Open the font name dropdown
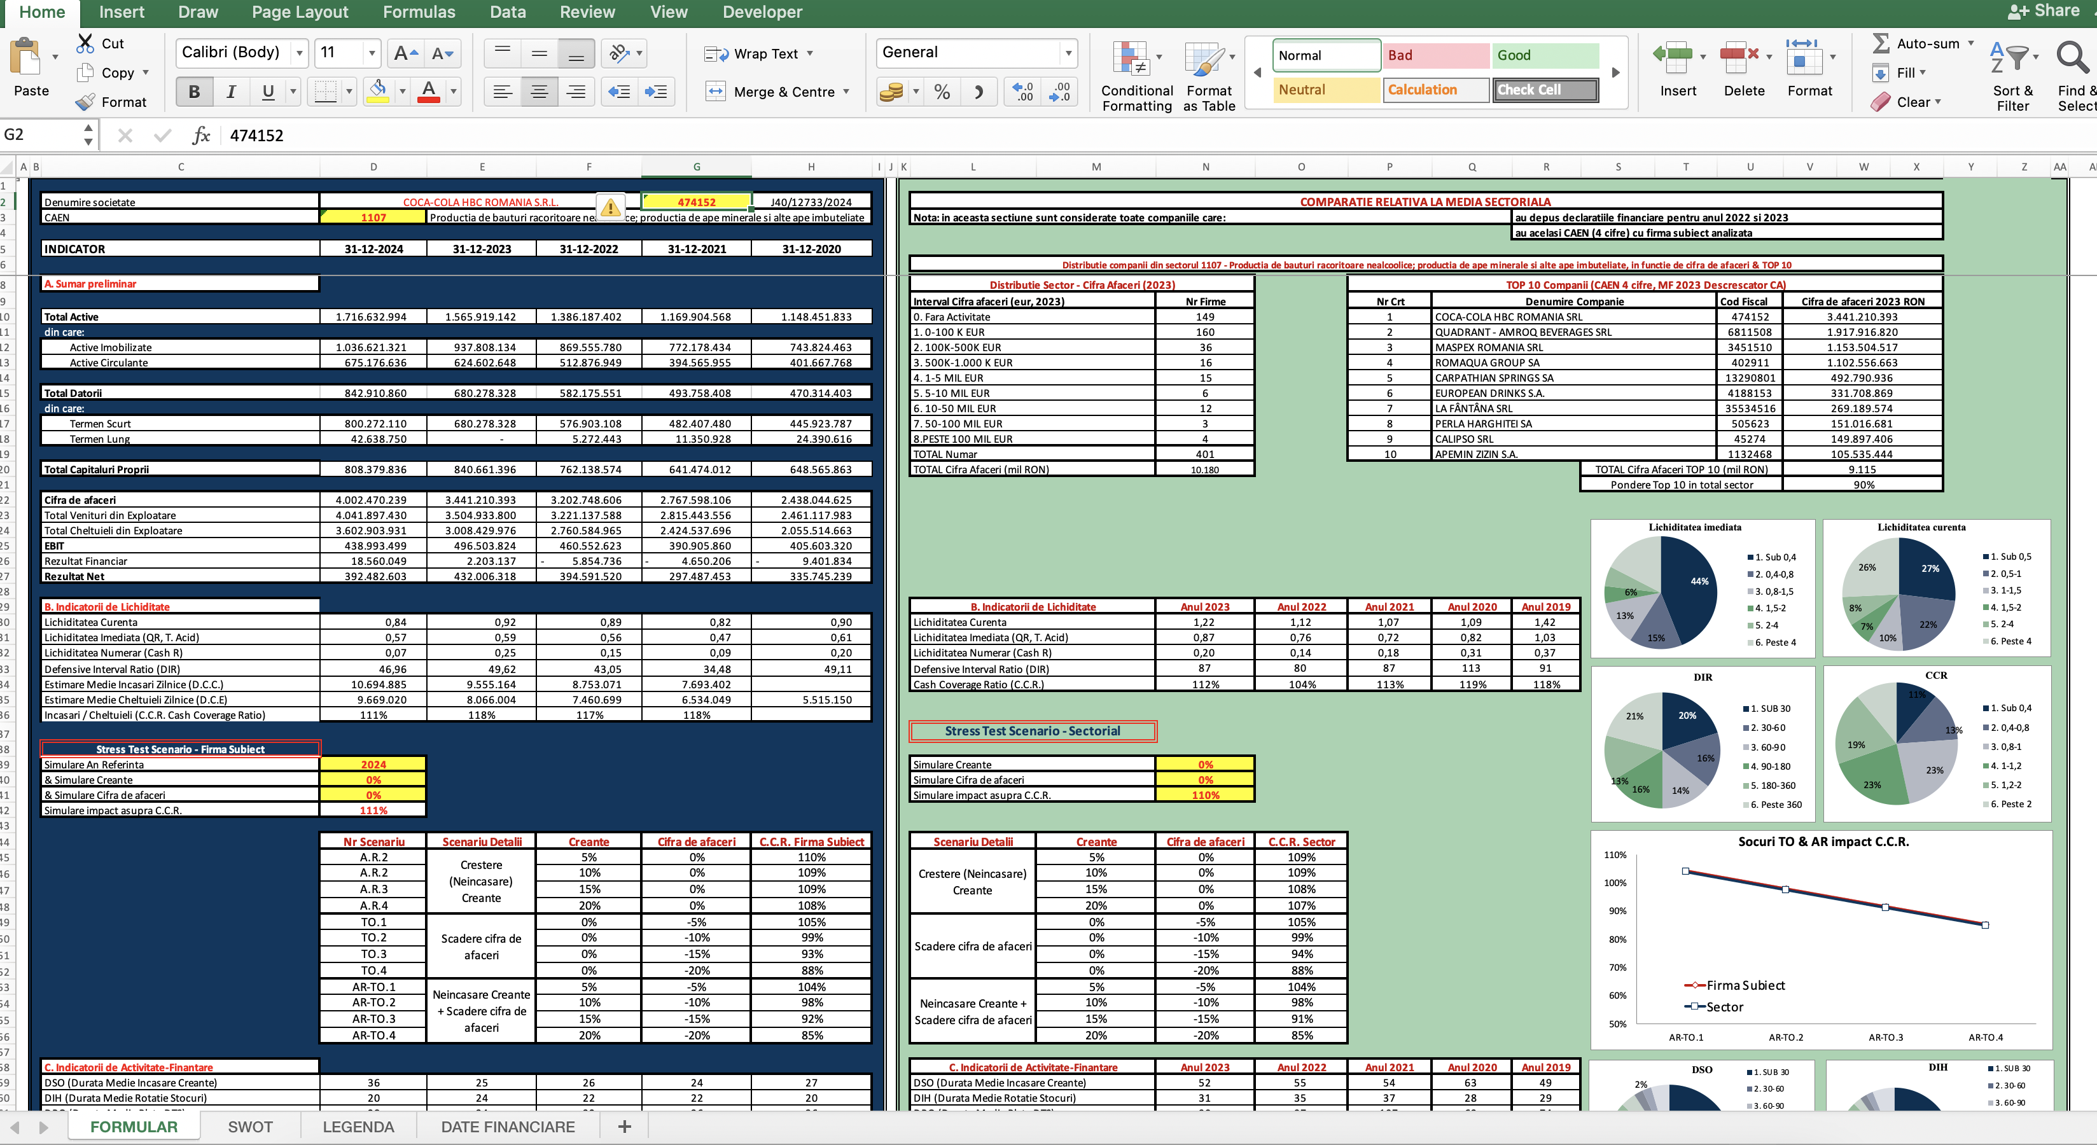2097x1145 pixels. pos(300,53)
